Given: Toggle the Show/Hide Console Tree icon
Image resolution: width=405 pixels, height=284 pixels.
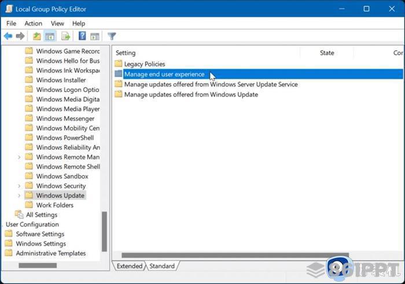Looking at the screenshot, I should (50, 36).
